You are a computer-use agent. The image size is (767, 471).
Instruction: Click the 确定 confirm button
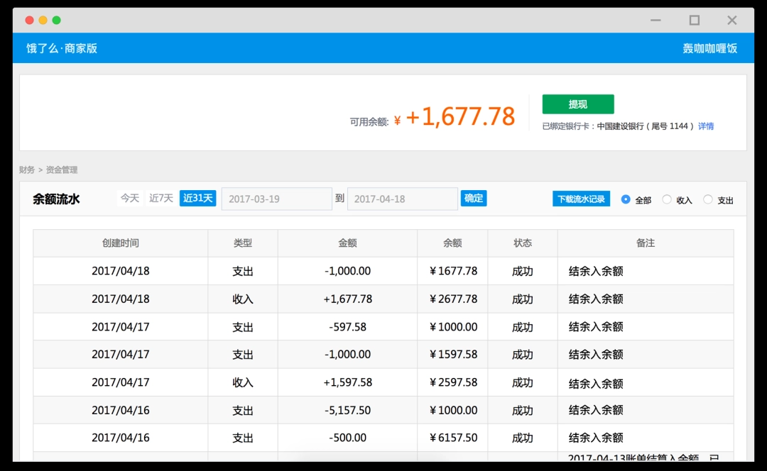[x=473, y=199]
